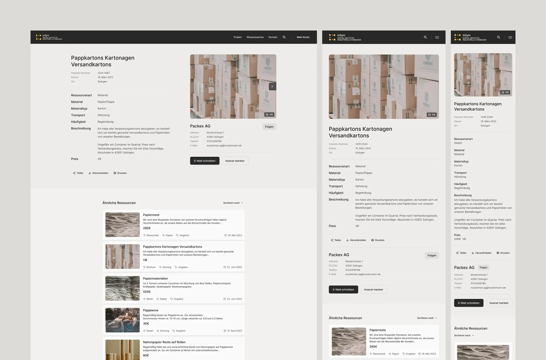Open Mein Konto in navbar
Screen dimensions: 546x360
coord(303,37)
